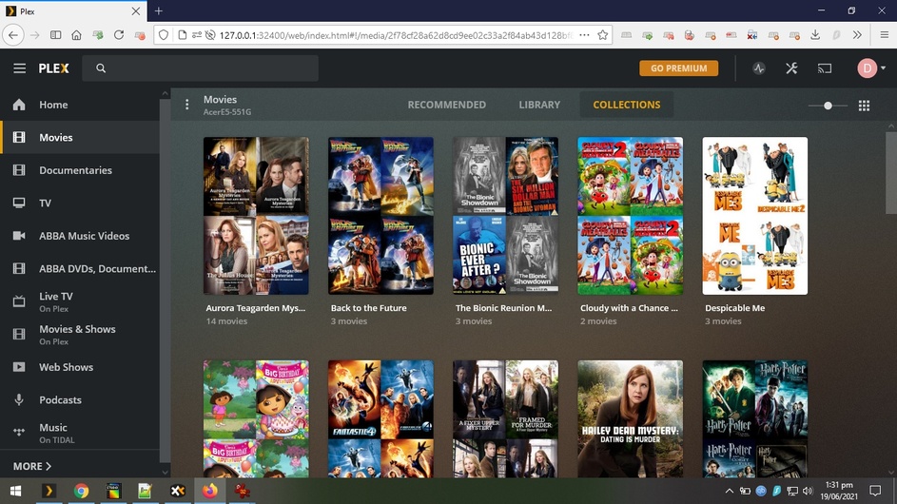The image size is (897, 504).
Task: Select Movies library in sidebar
Action: 80,137
